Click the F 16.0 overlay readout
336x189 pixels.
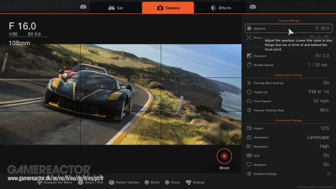point(22,26)
